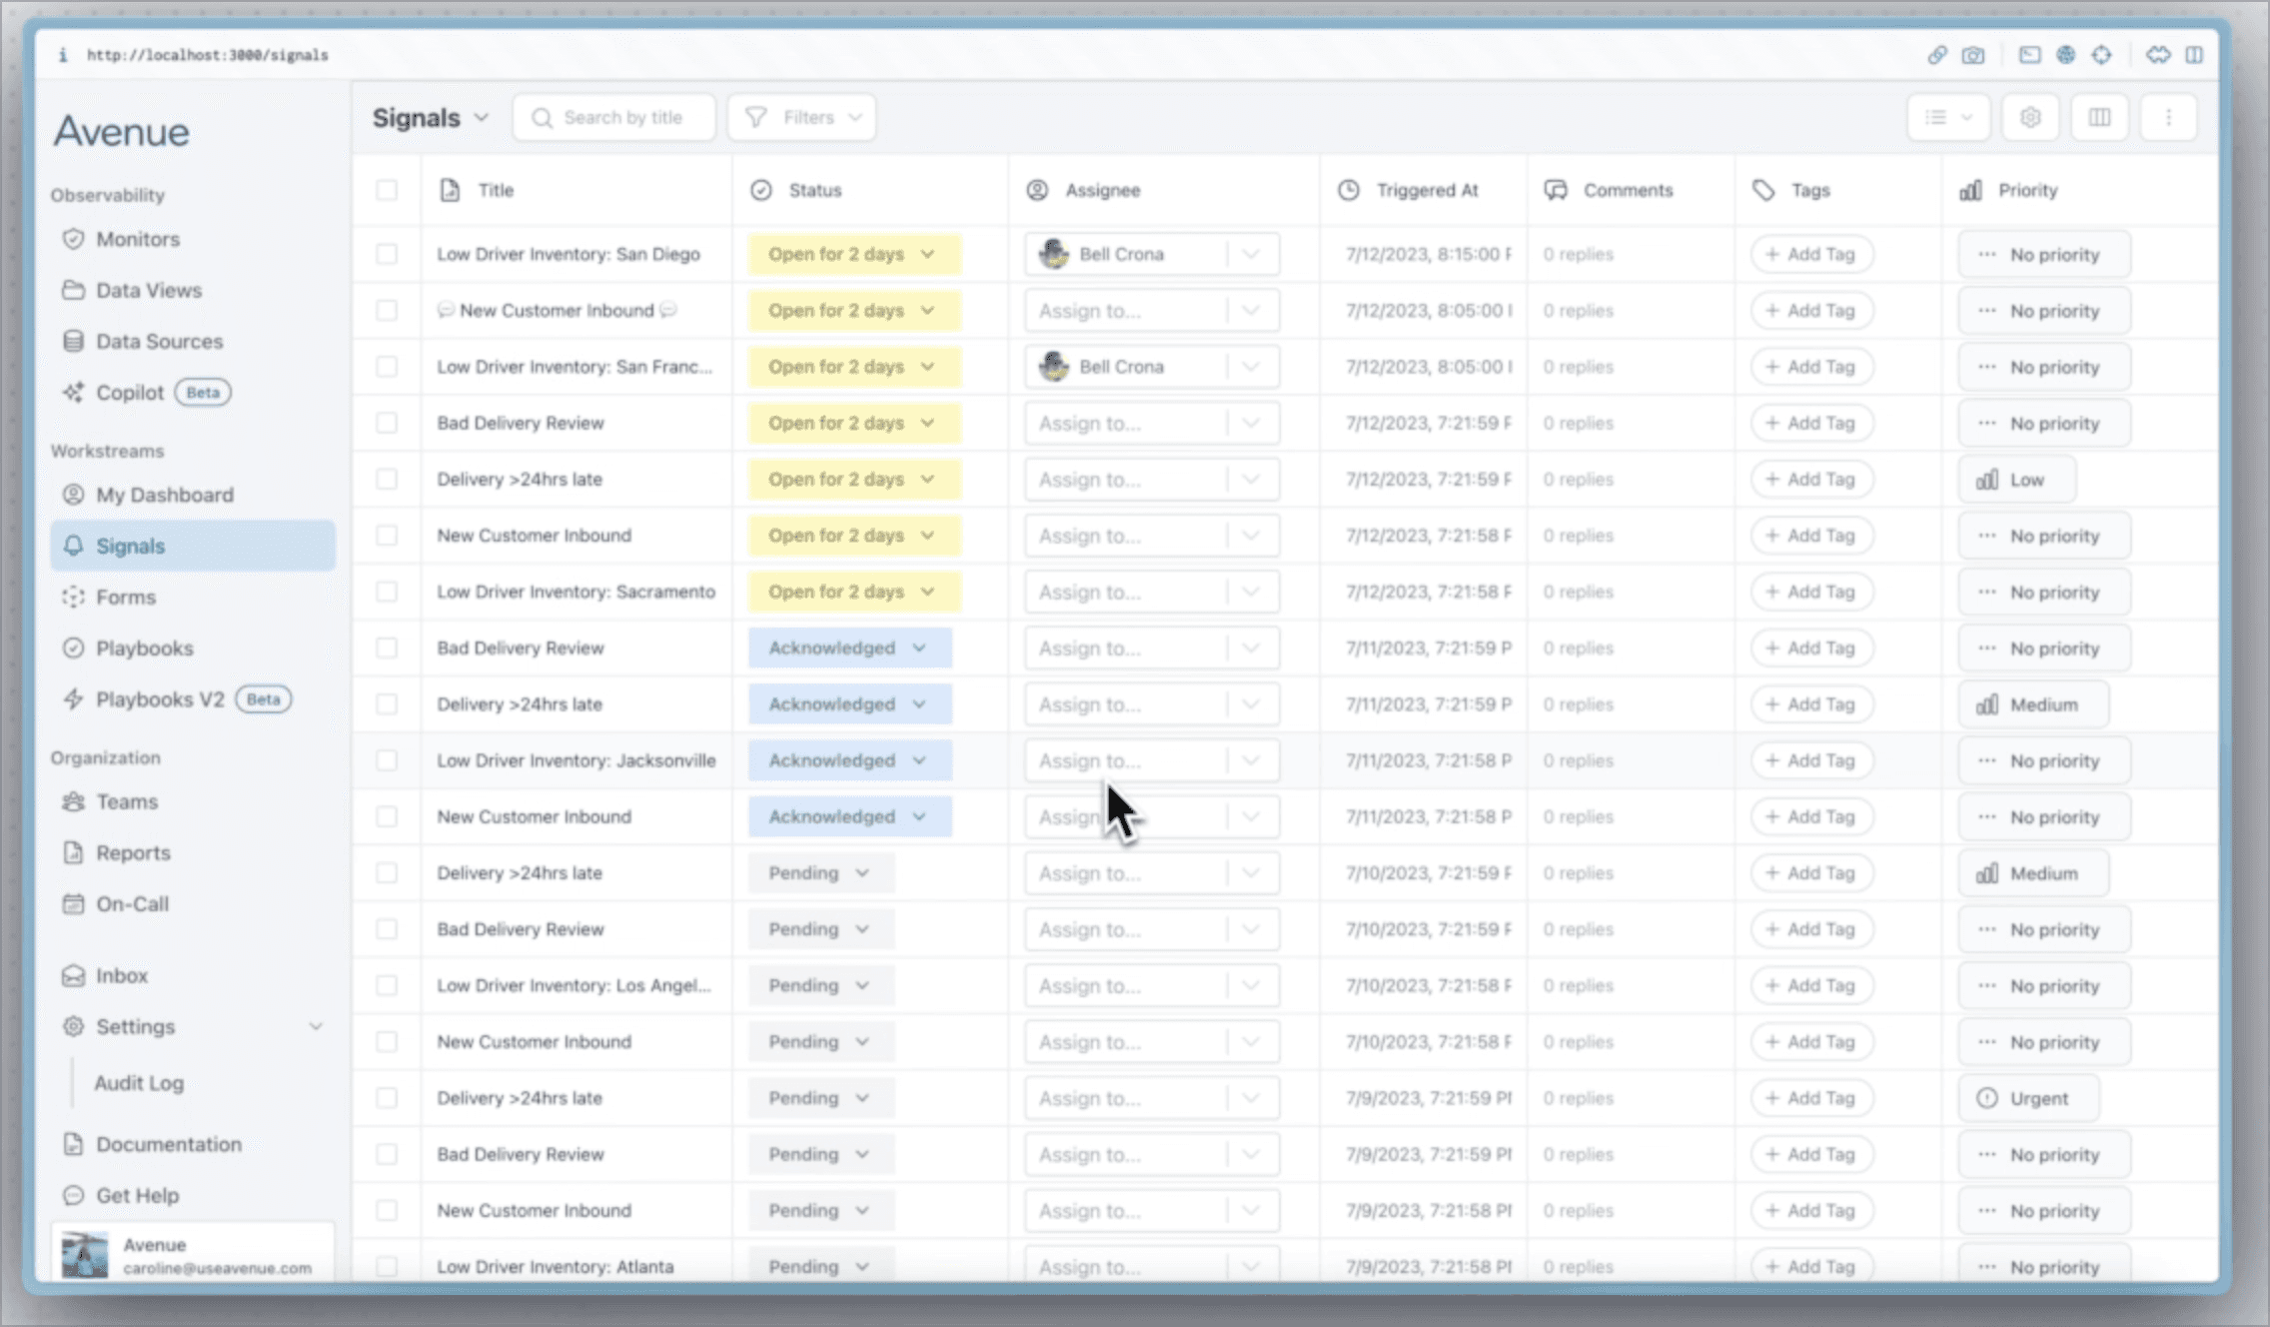Image resolution: width=2270 pixels, height=1327 pixels.
Task: Go to My Dashboard in sidebar
Action: point(164,495)
